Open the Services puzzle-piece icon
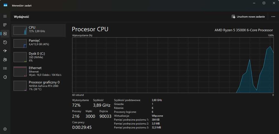Viewport: 279px width, 134px height. [5, 77]
